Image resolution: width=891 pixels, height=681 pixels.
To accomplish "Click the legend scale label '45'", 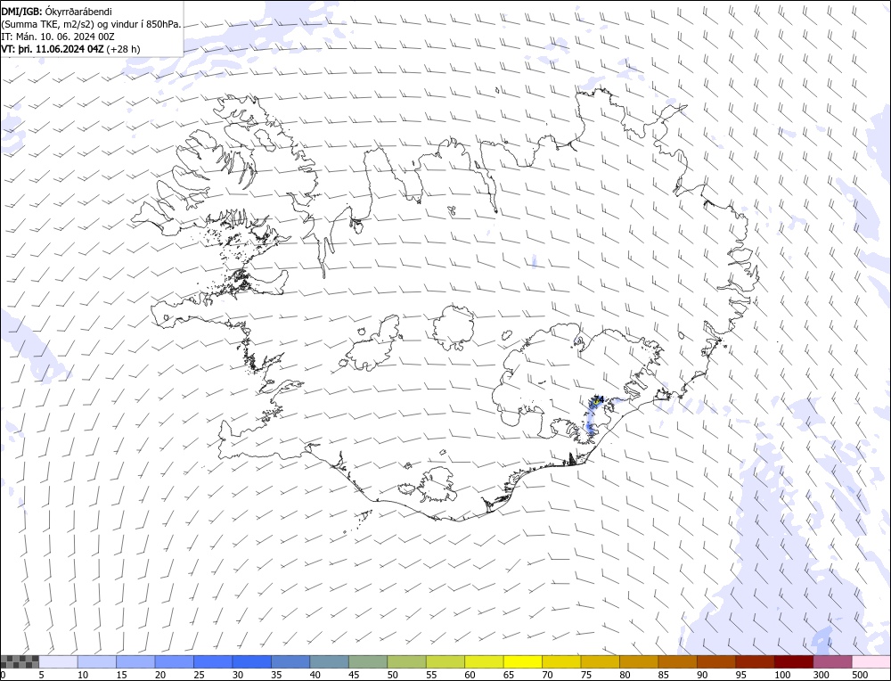I will coord(354,675).
